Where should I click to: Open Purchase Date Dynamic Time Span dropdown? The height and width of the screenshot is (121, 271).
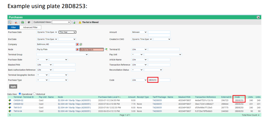click(47, 32)
